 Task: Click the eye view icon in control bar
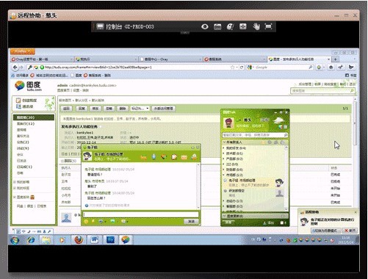(x=205, y=26)
